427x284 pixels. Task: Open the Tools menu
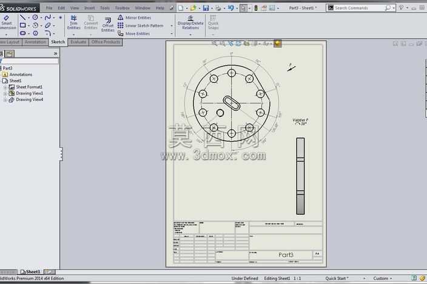[104, 8]
